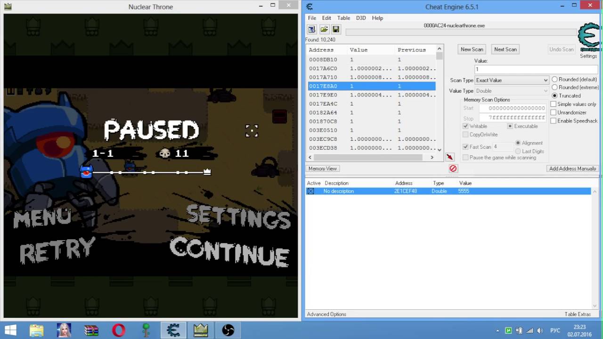Click the Cheat Engine title bar icon
The image size is (603, 339).
[309, 7]
